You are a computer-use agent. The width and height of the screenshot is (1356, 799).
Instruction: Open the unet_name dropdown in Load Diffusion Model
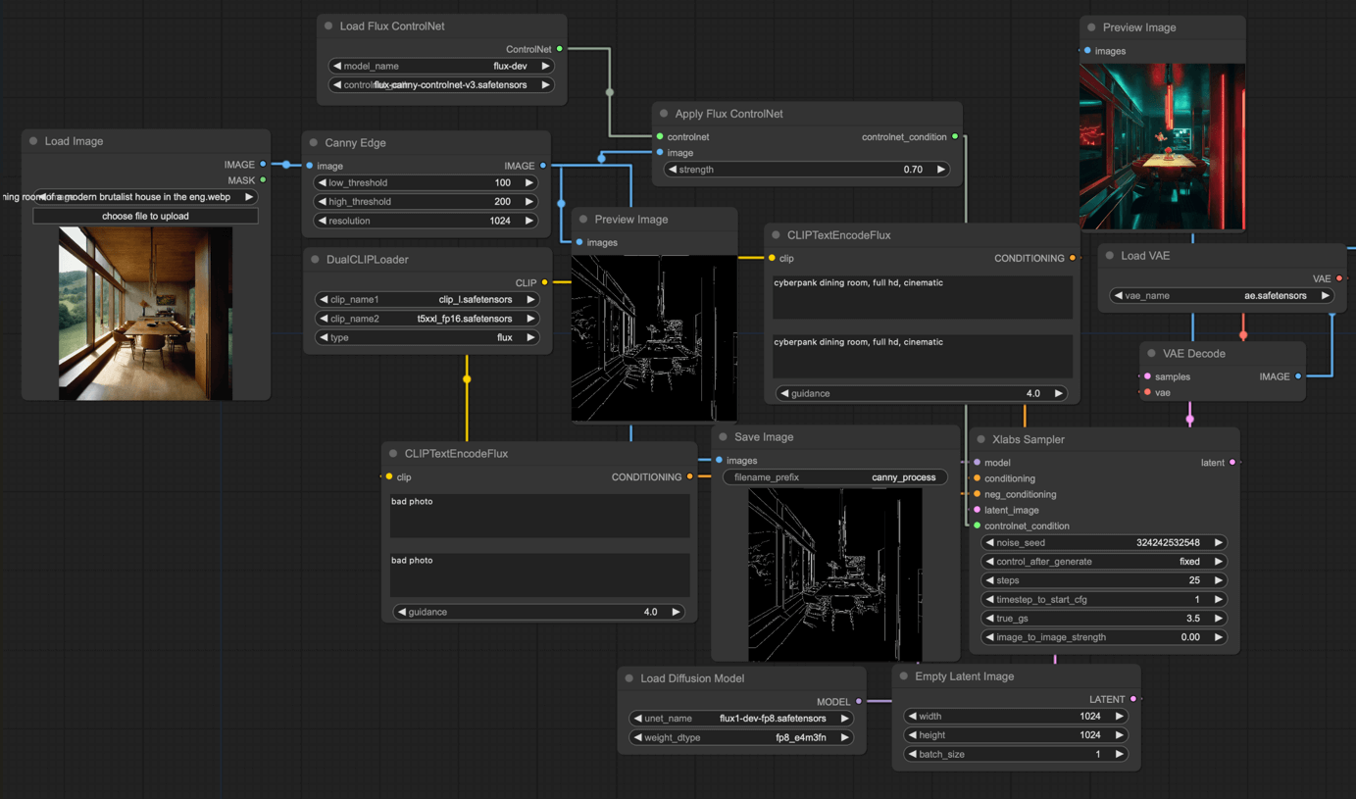coord(740,718)
